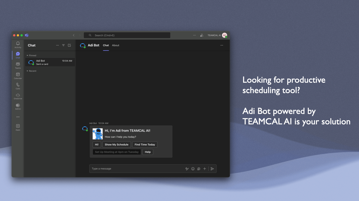The height and width of the screenshot is (201, 359).
Task: Open more options for the Adi Bot chat
Action: pyautogui.click(x=222, y=45)
